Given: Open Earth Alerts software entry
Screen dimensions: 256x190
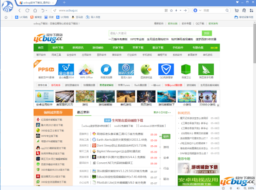Looking at the screenshot, I should click(122, 140).
